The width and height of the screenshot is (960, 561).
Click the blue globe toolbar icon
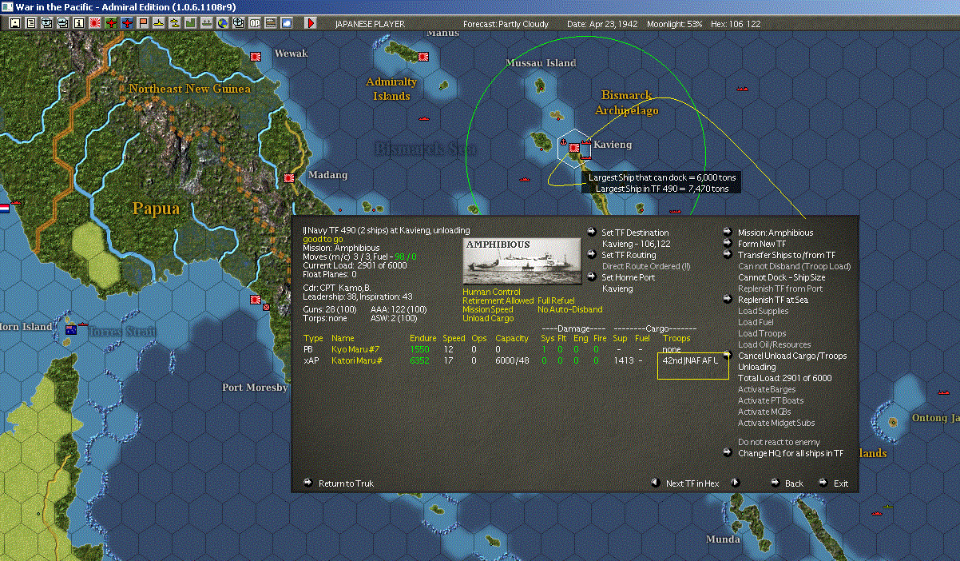pos(222,23)
